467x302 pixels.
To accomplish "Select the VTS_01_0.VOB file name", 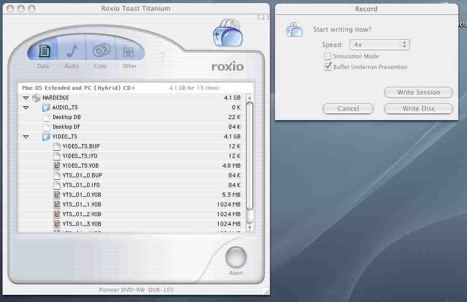I will click(x=82, y=195).
